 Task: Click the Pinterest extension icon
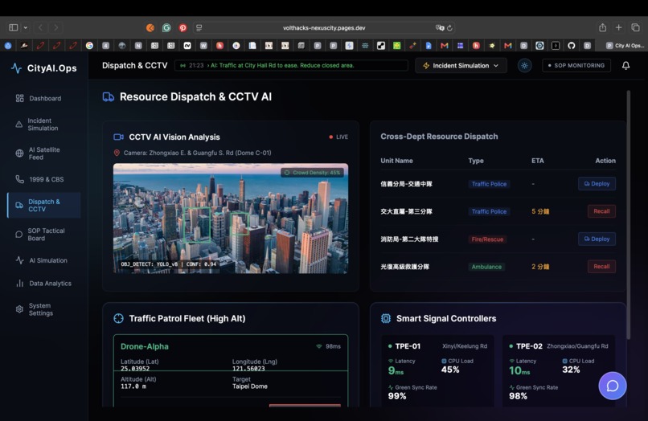pyautogui.click(x=183, y=27)
